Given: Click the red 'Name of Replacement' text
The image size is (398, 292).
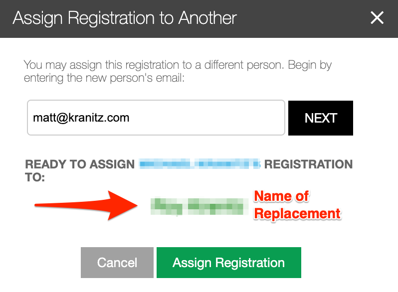Looking at the screenshot, I should click(x=297, y=205).
